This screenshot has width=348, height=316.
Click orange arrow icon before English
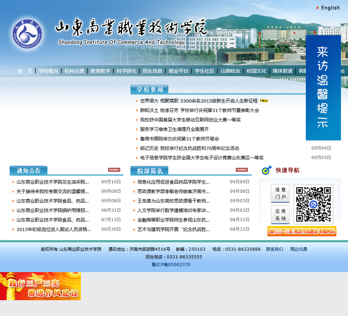point(318,8)
